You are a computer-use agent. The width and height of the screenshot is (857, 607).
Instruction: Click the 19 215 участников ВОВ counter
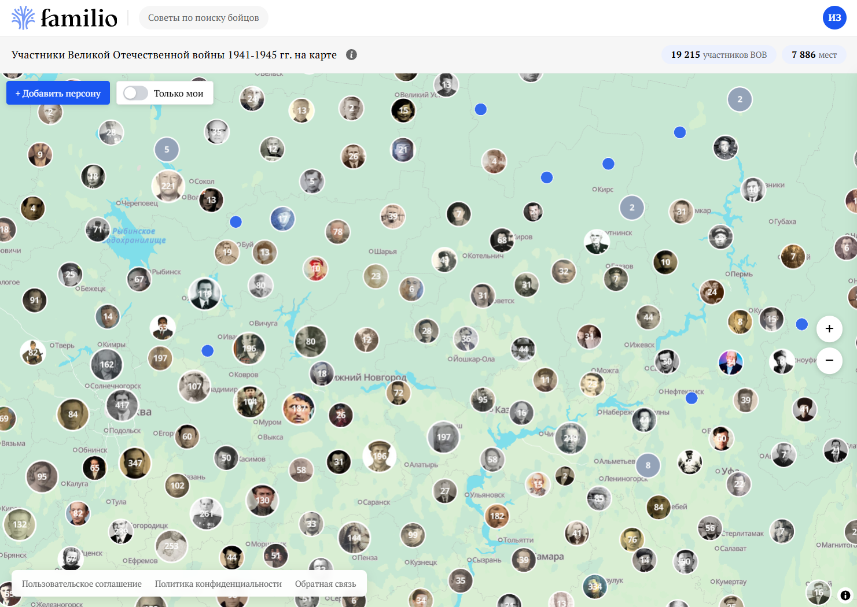tap(719, 55)
